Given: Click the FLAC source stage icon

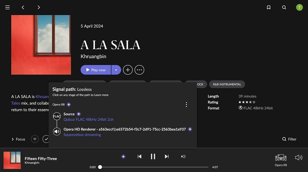Looking at the screenshot, I should click(57, 116).
